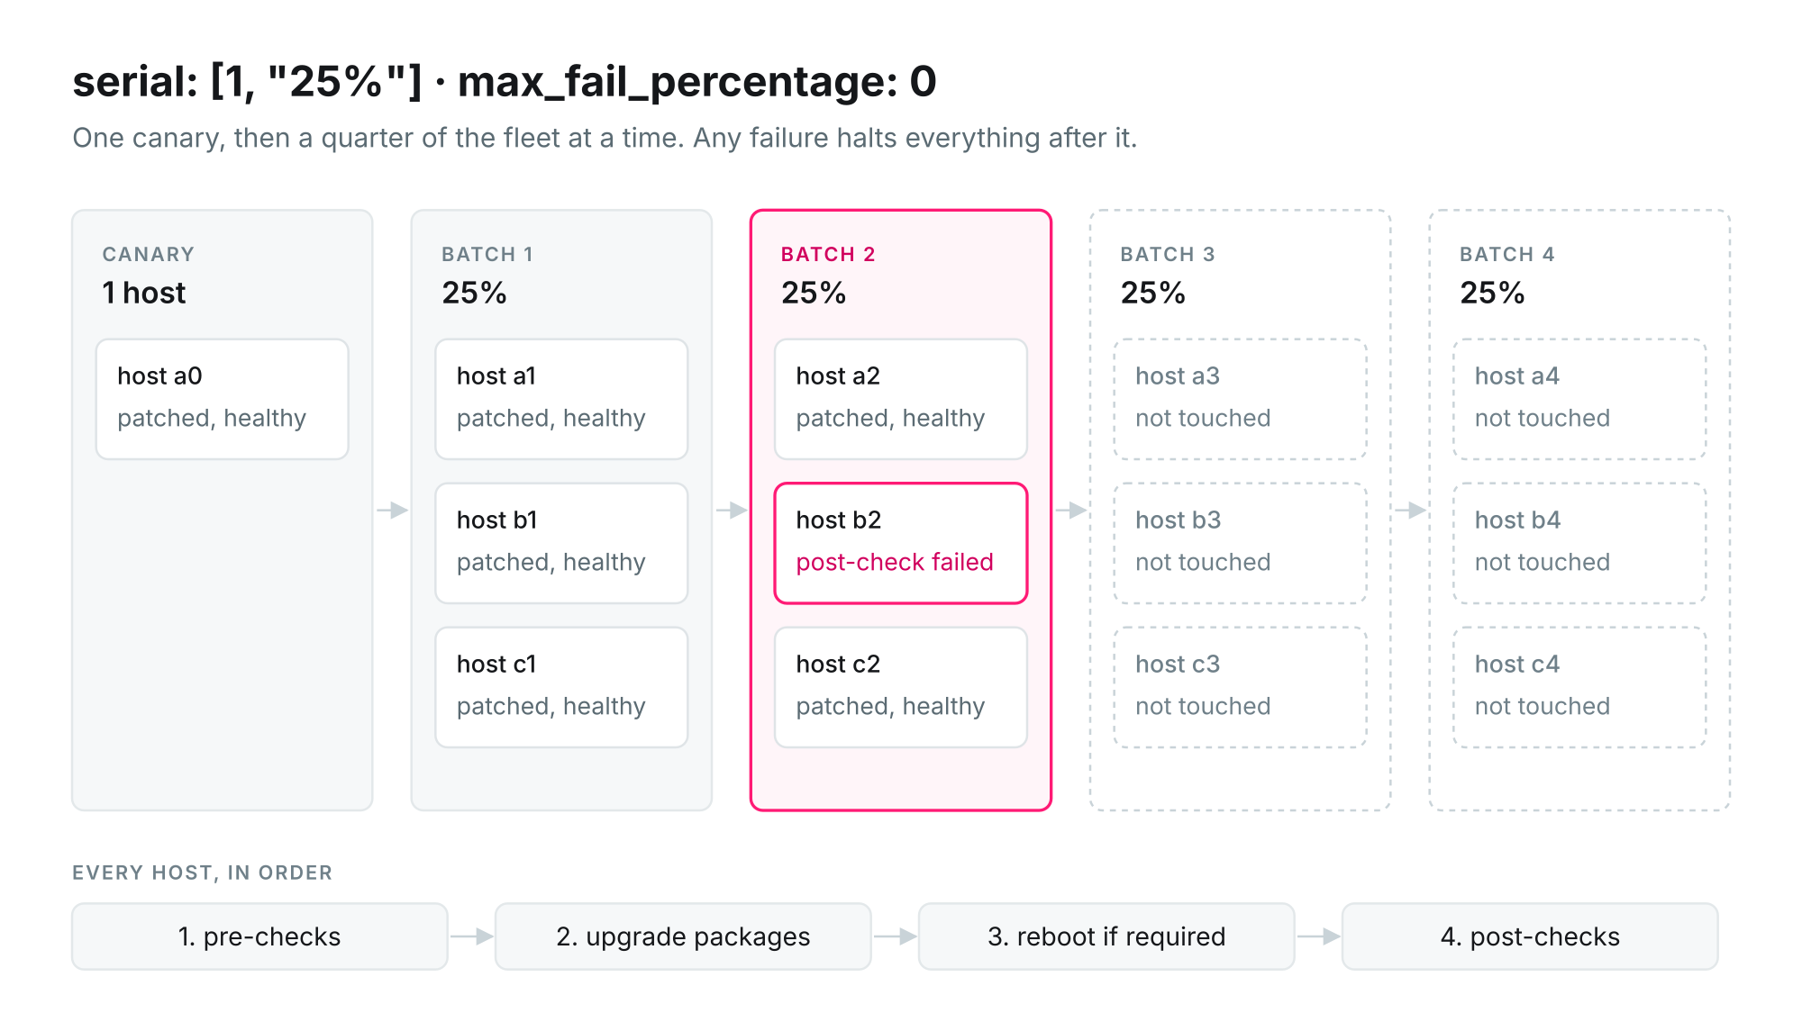Select host a0 canary card
1802x1013 pixels.
tap(223, 399)
